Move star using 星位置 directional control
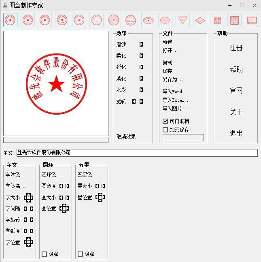The image size is (261, 262). click(x=100, y=197)
